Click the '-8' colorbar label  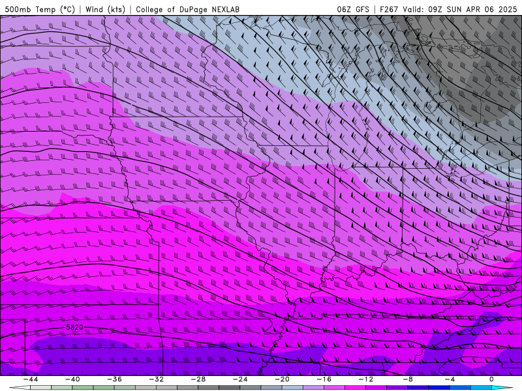pyautogui.click(x=408, y=379)
